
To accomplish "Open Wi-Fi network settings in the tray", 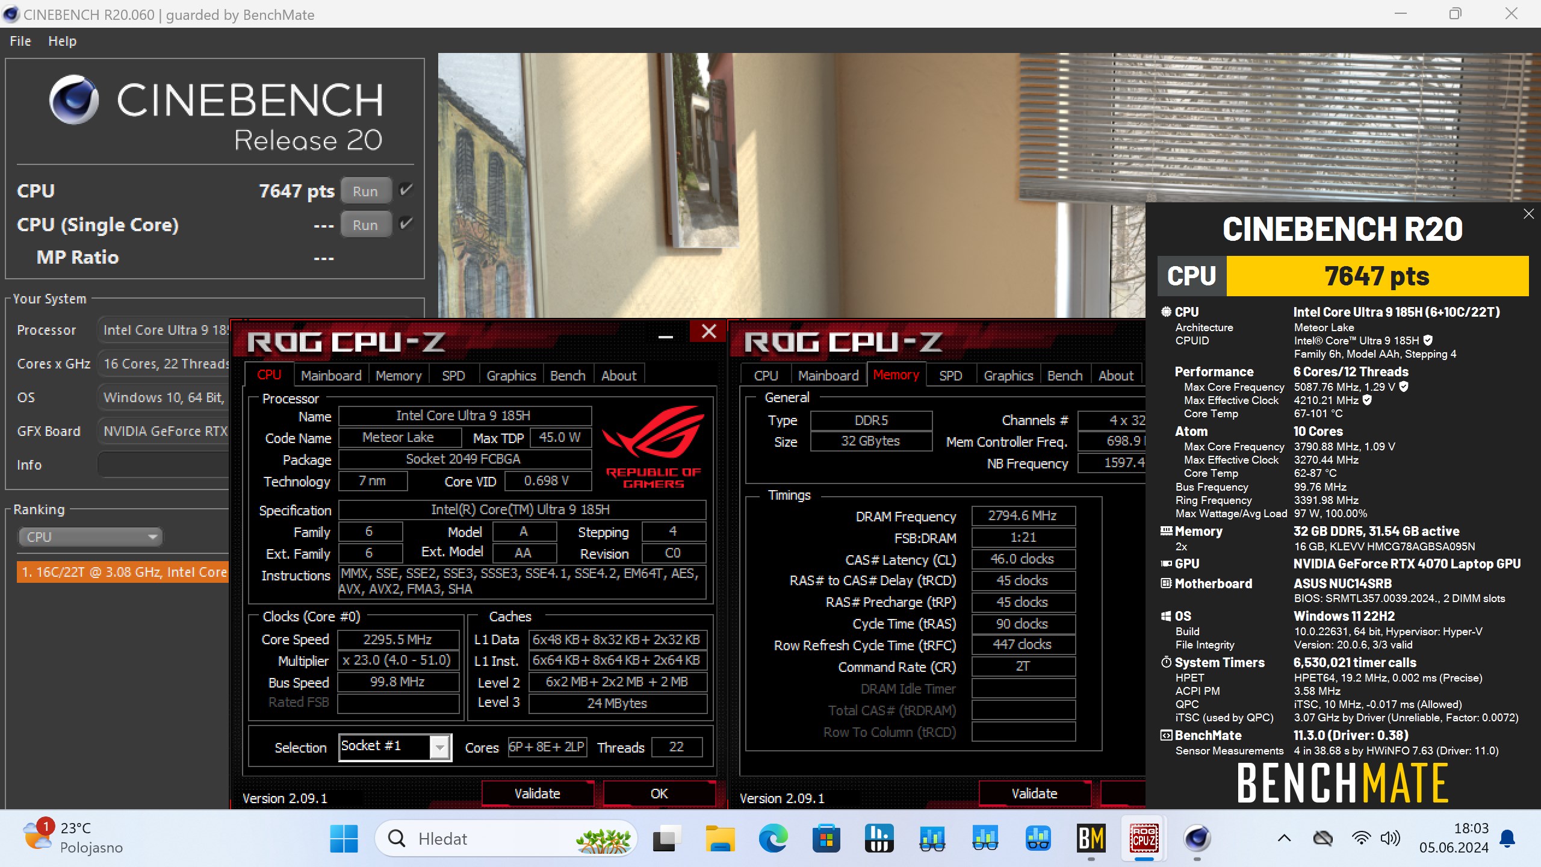I will click(x=1361, y=838).
